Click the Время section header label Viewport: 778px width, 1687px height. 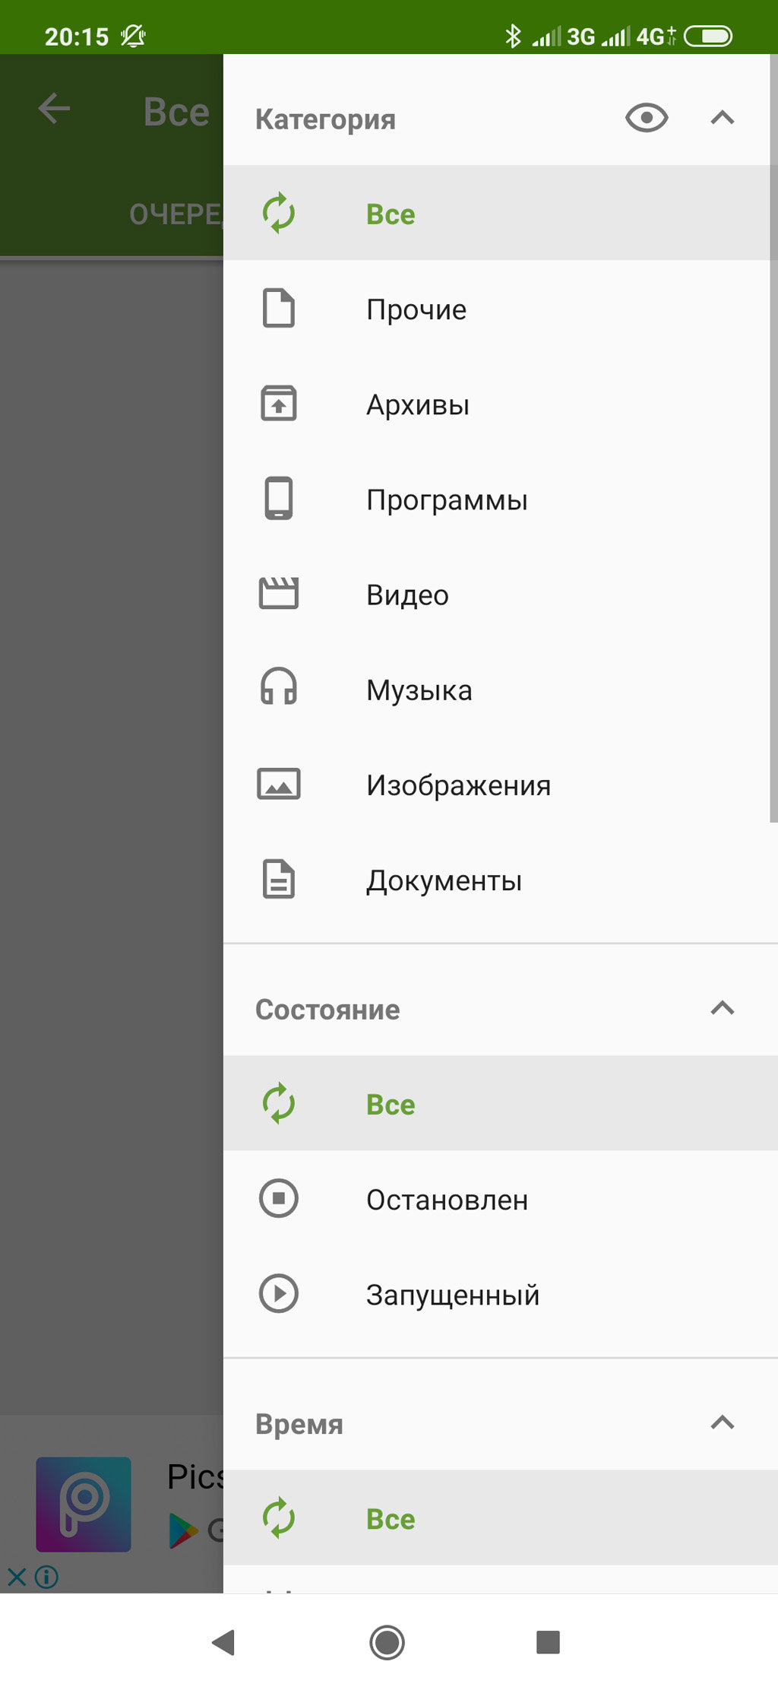[x=299, y=1424]
